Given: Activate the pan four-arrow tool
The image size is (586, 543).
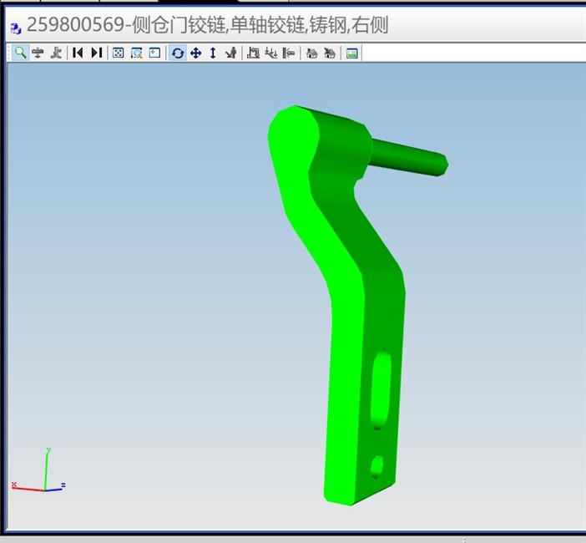Looking at the screenshot, I should coord(196,53).
